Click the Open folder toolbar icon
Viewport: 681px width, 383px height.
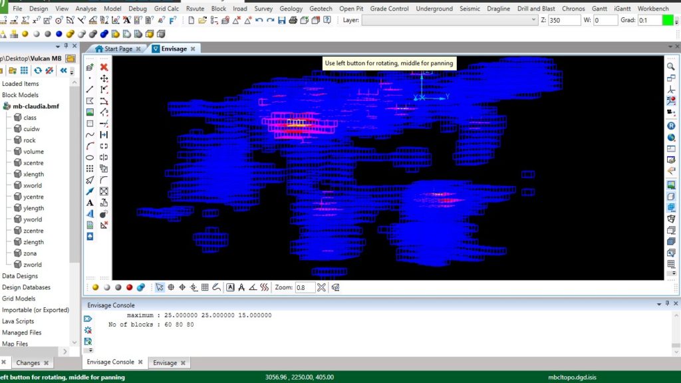[202, 21]
